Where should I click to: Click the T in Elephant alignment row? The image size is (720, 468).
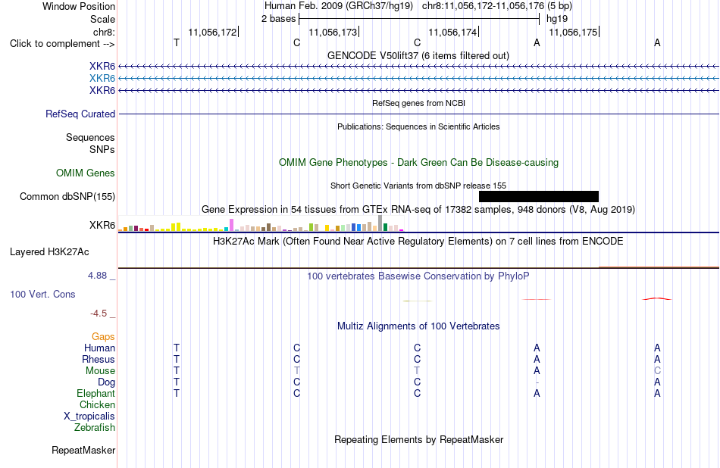177,393
